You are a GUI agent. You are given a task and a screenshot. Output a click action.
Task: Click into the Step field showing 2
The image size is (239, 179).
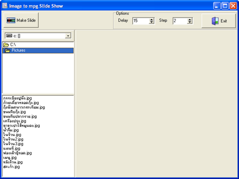[x=180, y=20]
